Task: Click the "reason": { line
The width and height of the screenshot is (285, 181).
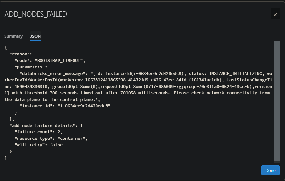Action: tap(23, 54)
